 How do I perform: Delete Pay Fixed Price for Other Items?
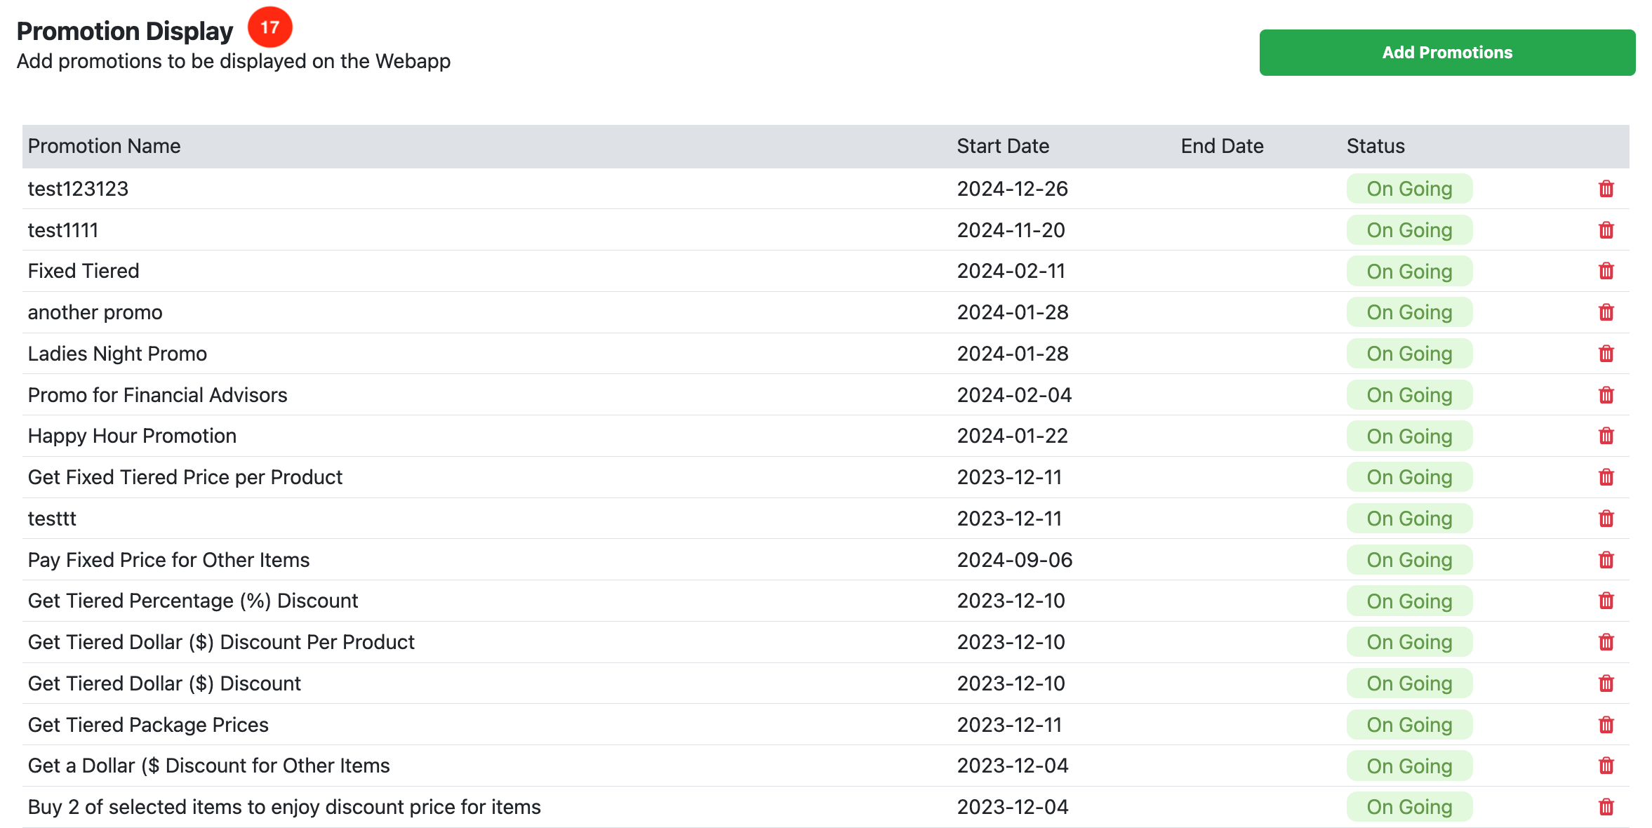[1606, 560]
